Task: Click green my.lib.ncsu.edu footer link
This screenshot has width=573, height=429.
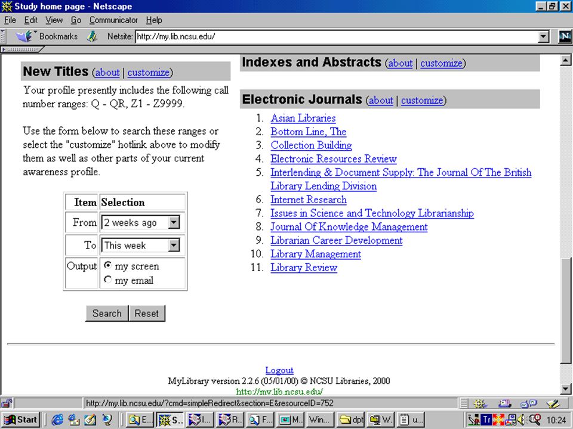Action: [279, 392]
